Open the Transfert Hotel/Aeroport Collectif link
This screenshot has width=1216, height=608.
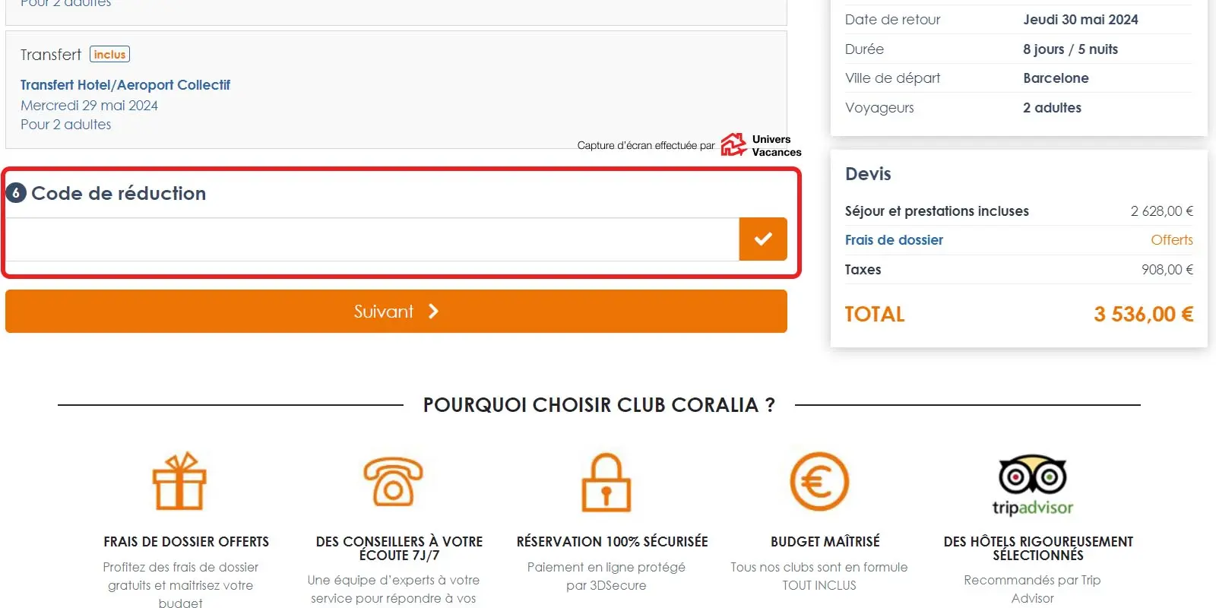tap(125, 85)
